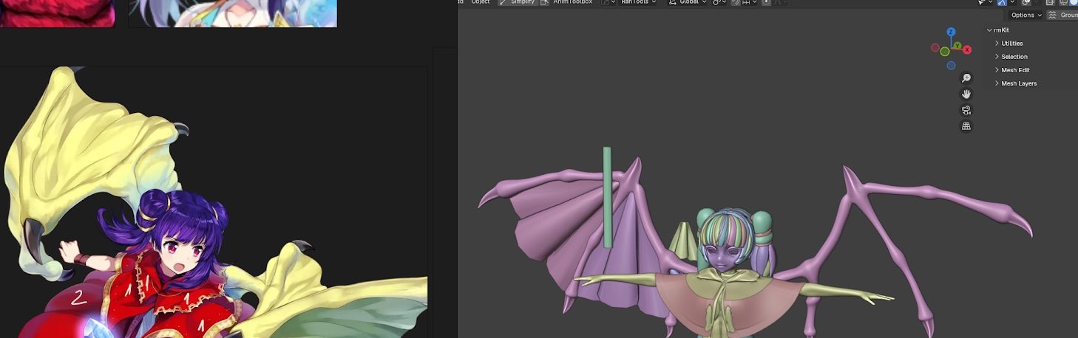This screenshot has height=338, width=1078.
Task: Select the green vertical cylinder in viewport
Action: pos(607,197)
